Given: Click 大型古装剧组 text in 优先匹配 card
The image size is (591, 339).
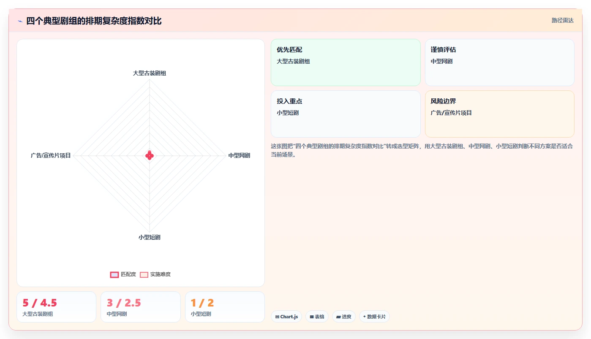Looking at the screenshot, I should pos(293,61).
